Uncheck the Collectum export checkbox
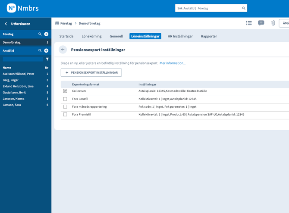289x213 pixels. pos(65,91)
